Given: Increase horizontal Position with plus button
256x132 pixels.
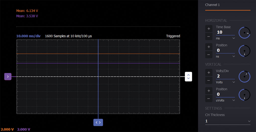Looking at the screenshot, I should (209, 47).
